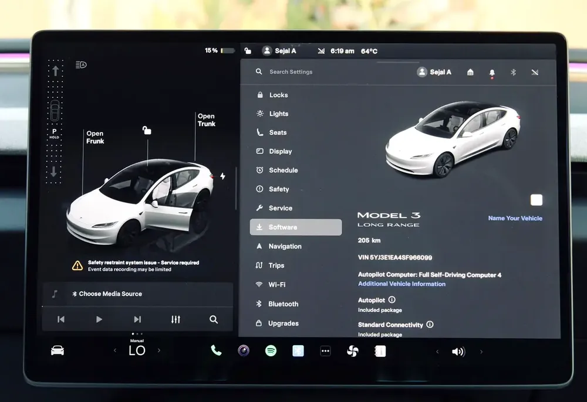
Task: Open the all apps ellipsis launcher
Action: tap(325, 351)
